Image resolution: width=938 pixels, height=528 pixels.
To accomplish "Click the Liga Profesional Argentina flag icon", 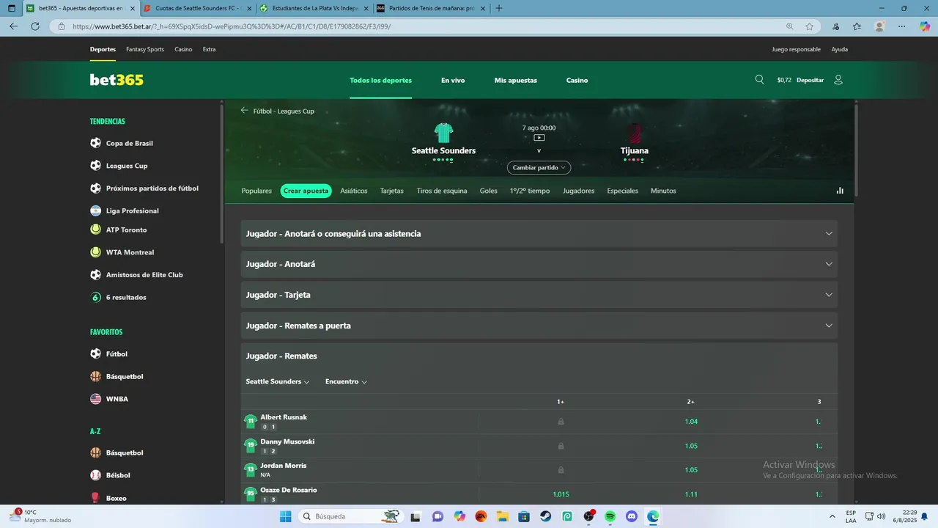I will click(95, 210).
